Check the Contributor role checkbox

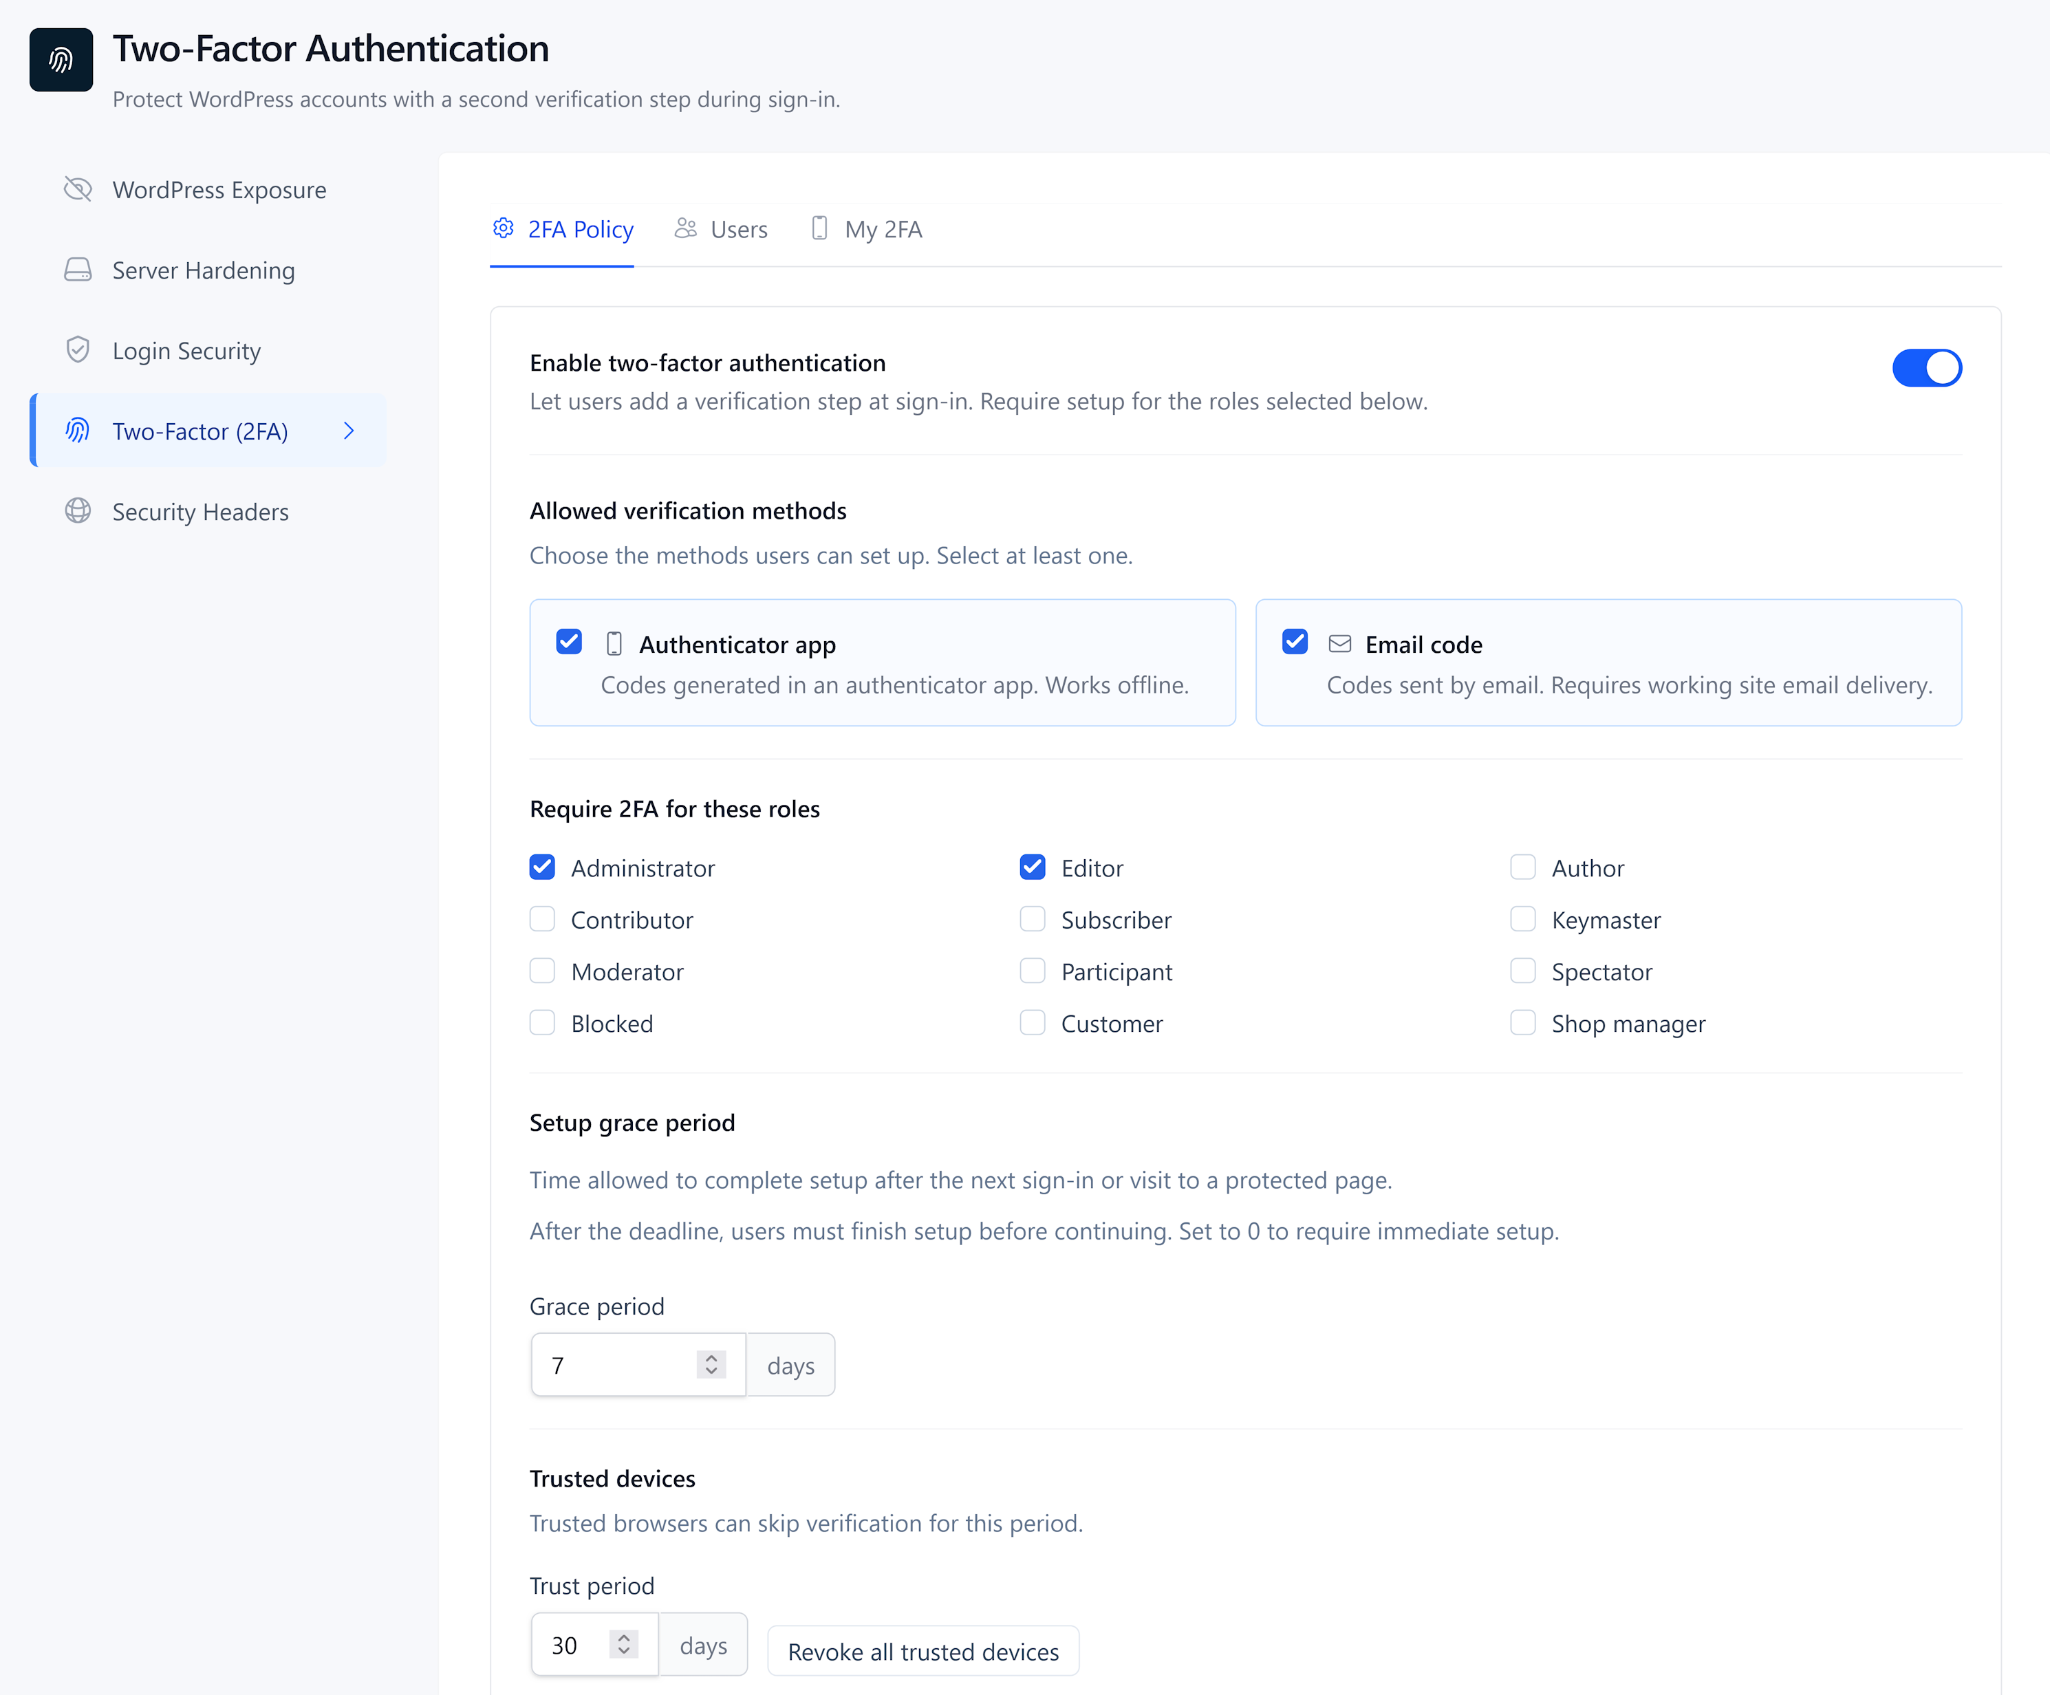pyautogui.click(x=542, y=919)
